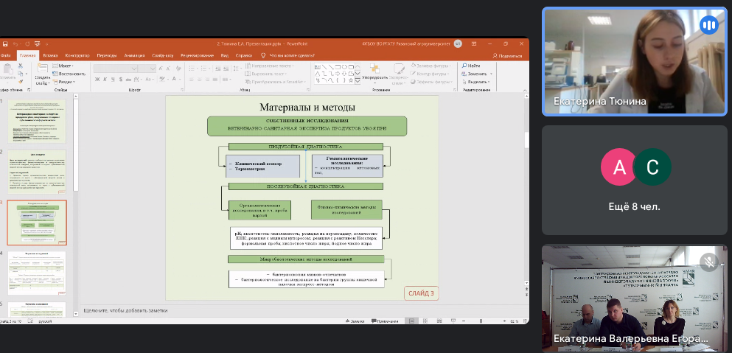
Task: Open the Контур фигуры shape outline dropdown
Action: [x=430, y=74]
